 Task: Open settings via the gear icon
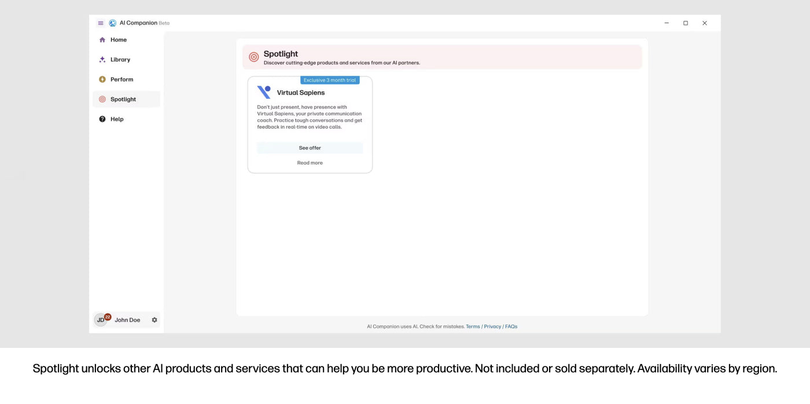tap(154, 320)
